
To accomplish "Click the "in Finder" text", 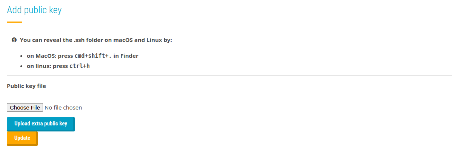I will 126,56.
